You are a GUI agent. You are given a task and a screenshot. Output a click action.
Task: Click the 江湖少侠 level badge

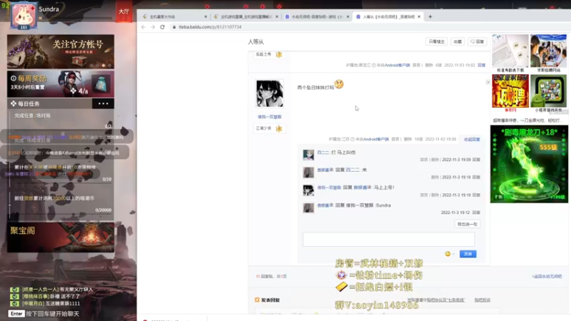coord(270,128)
